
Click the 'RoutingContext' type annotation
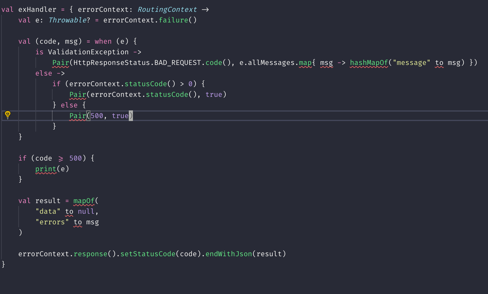(x=167, y=9)
